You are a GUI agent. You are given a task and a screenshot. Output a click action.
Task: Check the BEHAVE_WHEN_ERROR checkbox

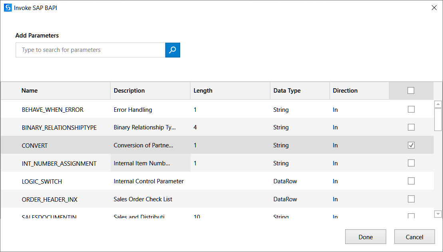coord(411,109)
